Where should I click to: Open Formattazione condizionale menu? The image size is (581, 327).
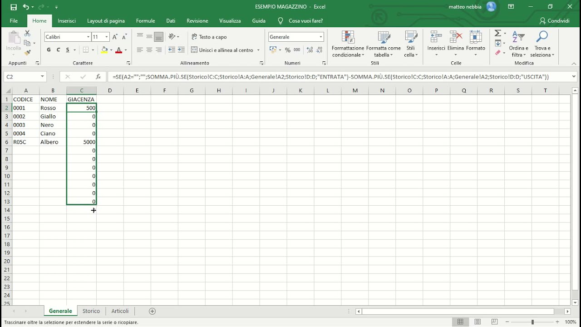[348, 44]
